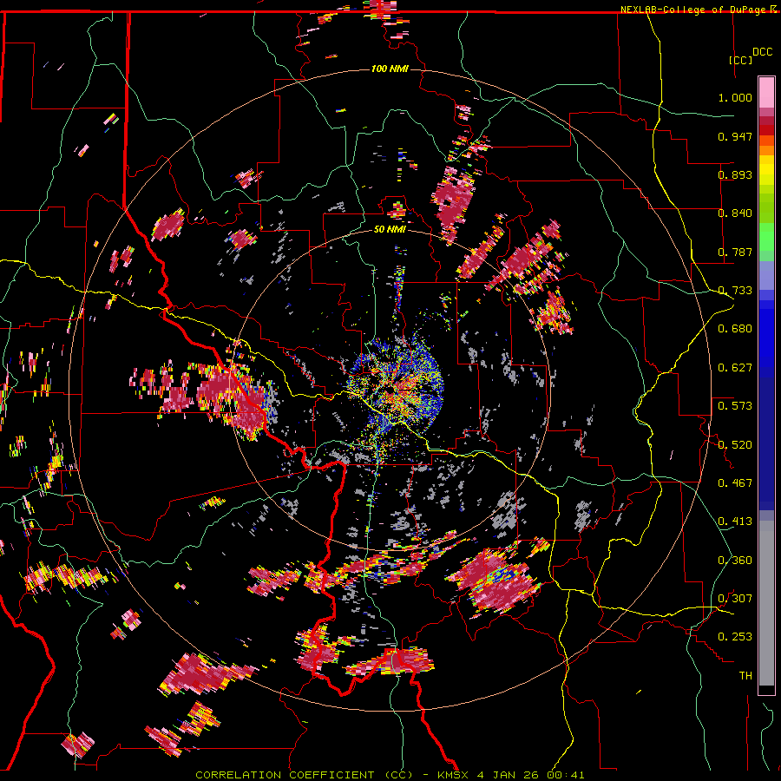The width and height of the screenshot is (781, 781).
Task: Click the 0.733 legend value
Action: point(735,291)
